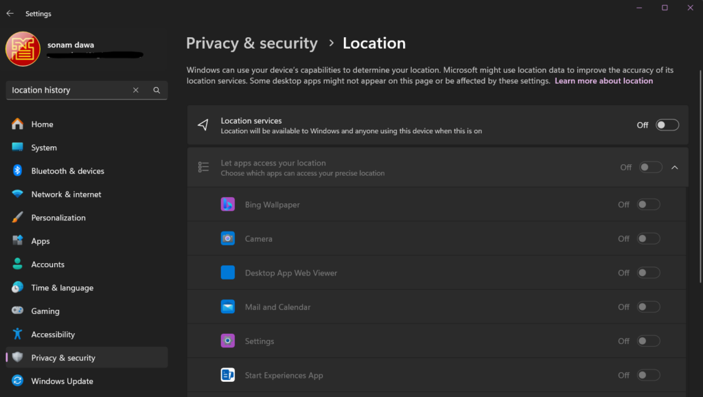Click the search magnifier icon
This screenshot has height=397, width=703.
coord(157,90)
